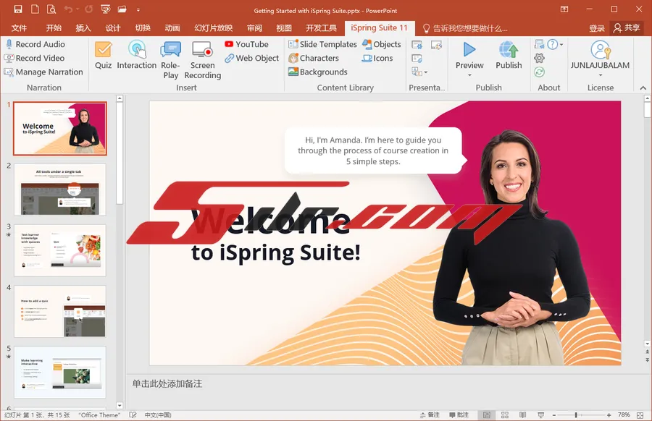Browse Backgrounds in Content Library
Image resolution: width=652 pixels, height=421 pixels.
[x=318, y=72]
